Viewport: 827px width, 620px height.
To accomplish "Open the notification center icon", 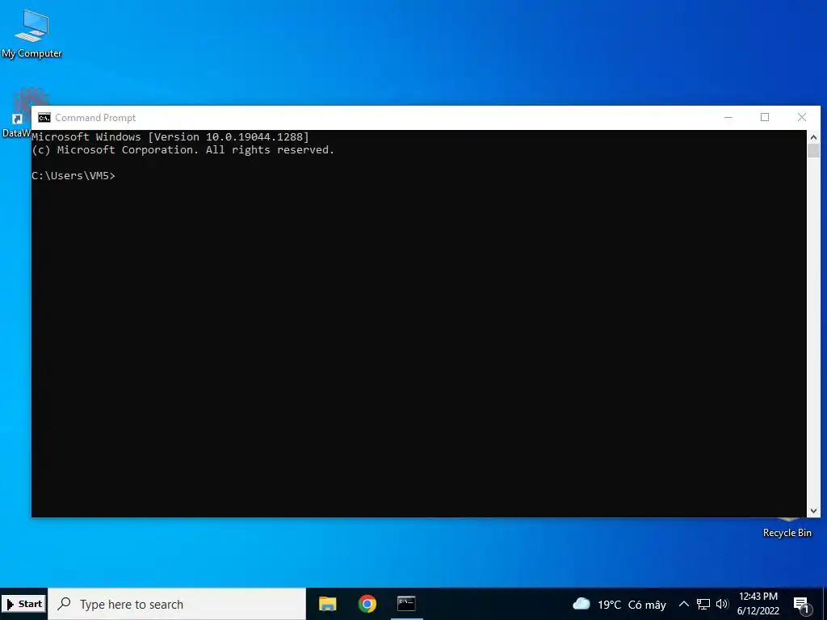I will (x=801, y=605).
